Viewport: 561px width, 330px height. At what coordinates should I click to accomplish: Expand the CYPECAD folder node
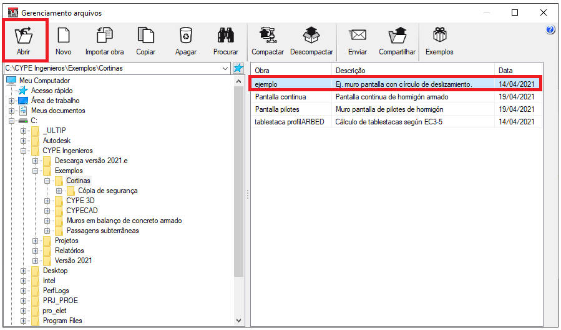pyautogui.click(x=47, y=211)
